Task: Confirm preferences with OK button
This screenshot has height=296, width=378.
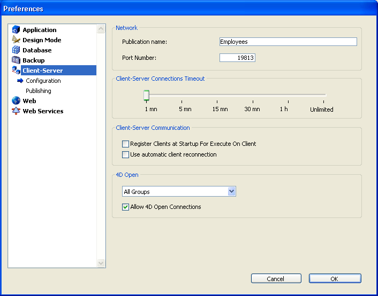Action: [335, 279]
